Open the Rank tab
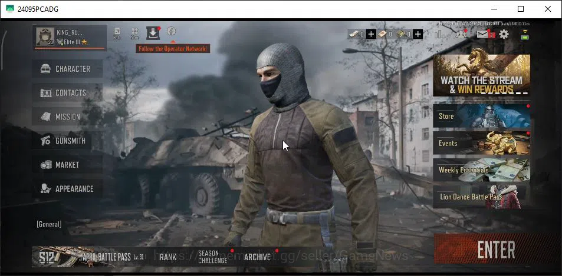Screen dimensions: 562x276 (168, 257)
